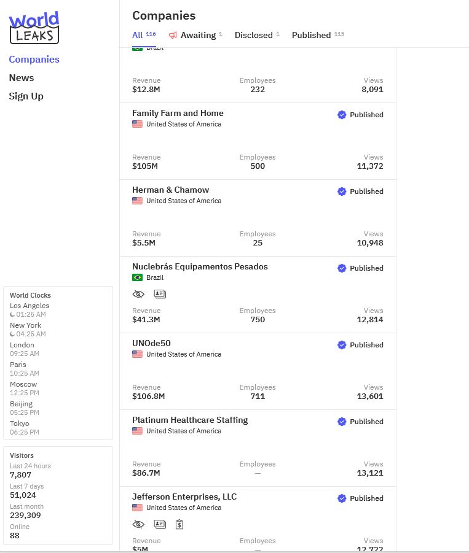Click the ID card icon under Jefferson Enterprises
Screen dimensions: 469x553
tap(160, 524)
